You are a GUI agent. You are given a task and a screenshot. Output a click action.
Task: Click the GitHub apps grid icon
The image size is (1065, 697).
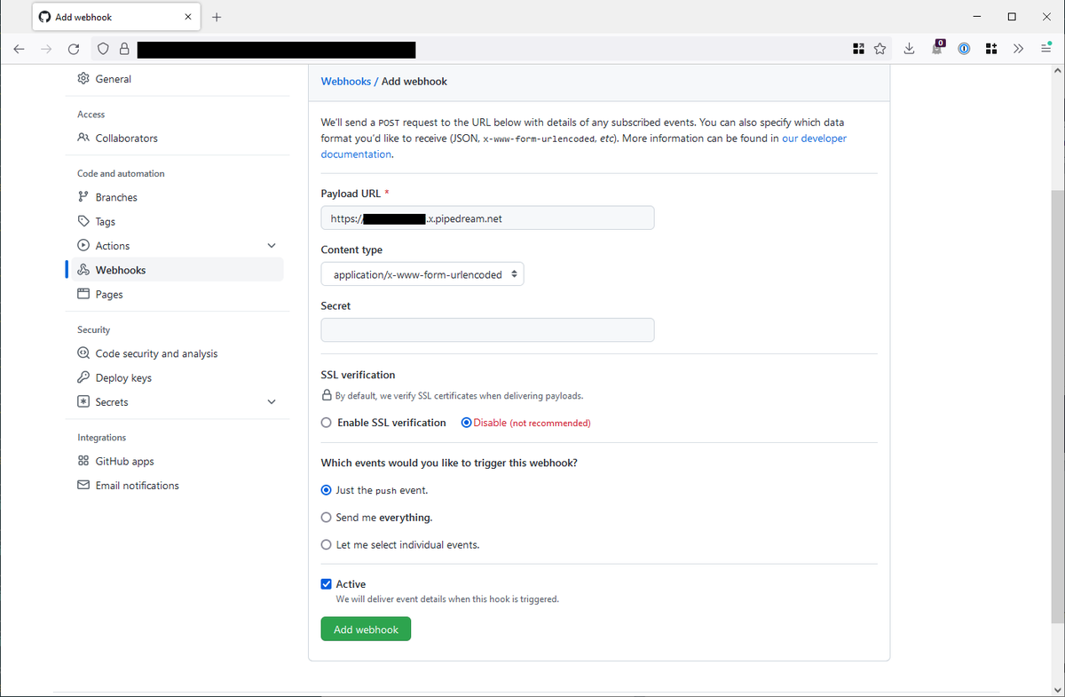coord(83,462)
